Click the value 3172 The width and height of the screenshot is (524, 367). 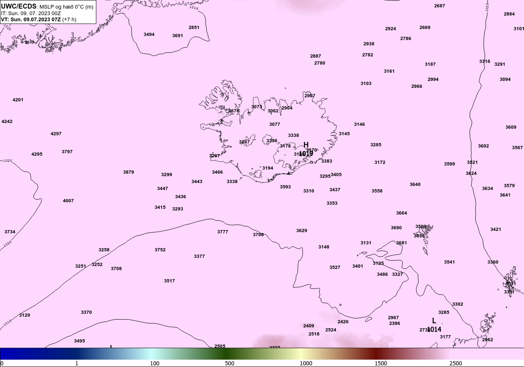[x=380, y=162]
